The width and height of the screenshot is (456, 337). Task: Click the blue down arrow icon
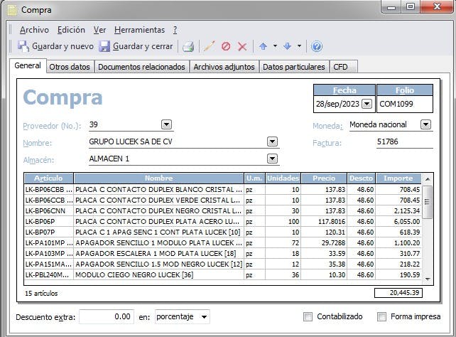[288, 46]
